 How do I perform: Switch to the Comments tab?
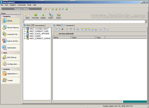point(68,25)
